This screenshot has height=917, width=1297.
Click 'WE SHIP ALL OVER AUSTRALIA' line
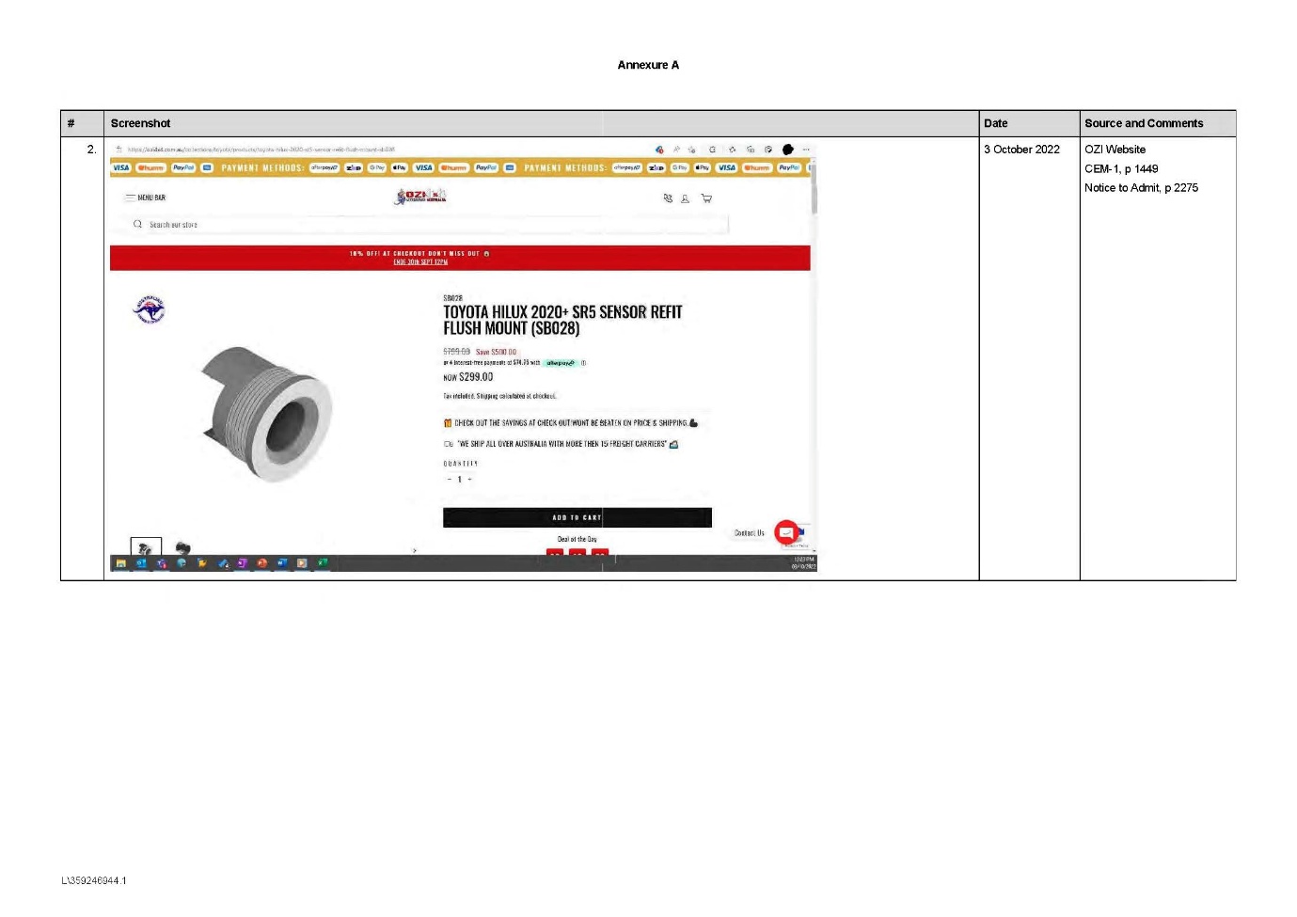tap(562, 444)
